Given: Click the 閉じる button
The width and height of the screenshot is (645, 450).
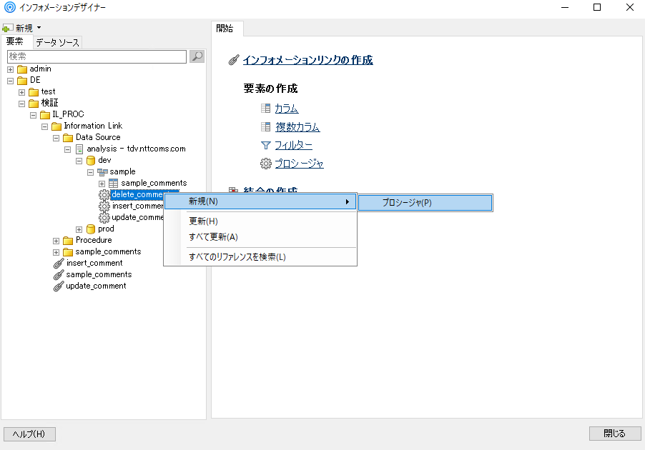Looking at the screenshot, I should 614,433.
